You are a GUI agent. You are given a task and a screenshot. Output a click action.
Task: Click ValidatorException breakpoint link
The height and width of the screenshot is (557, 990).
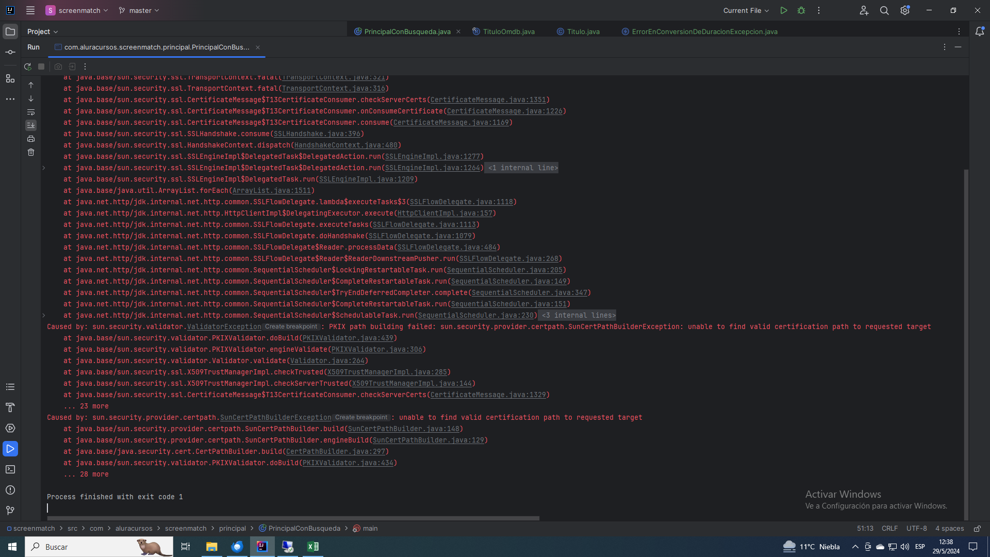[x=224, y=326]
